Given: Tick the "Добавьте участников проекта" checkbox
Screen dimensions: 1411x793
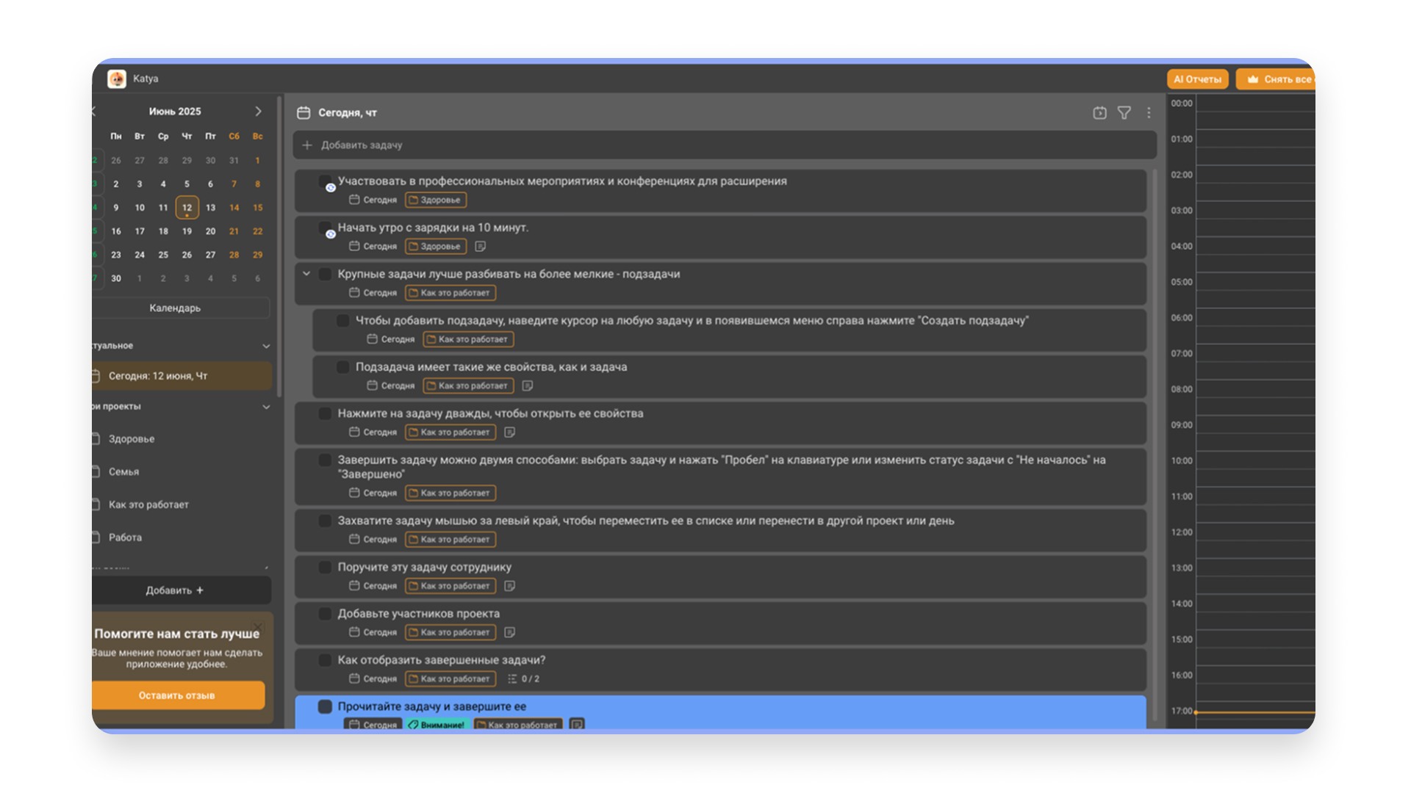Looking at the screenshot, I should [x=325, y=614].
